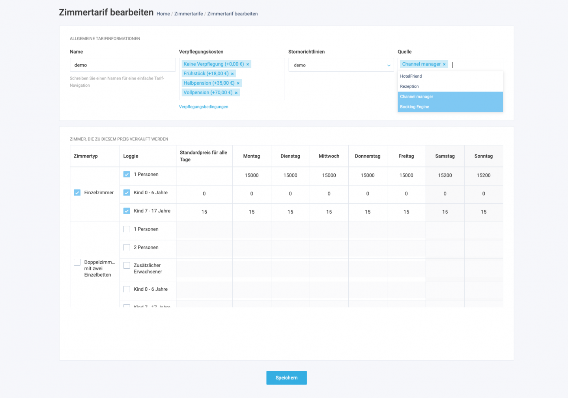Edit Standardpreis 15 for Kind 7 - 17 Jahre
568x398 pixels.
pos(204,212)
